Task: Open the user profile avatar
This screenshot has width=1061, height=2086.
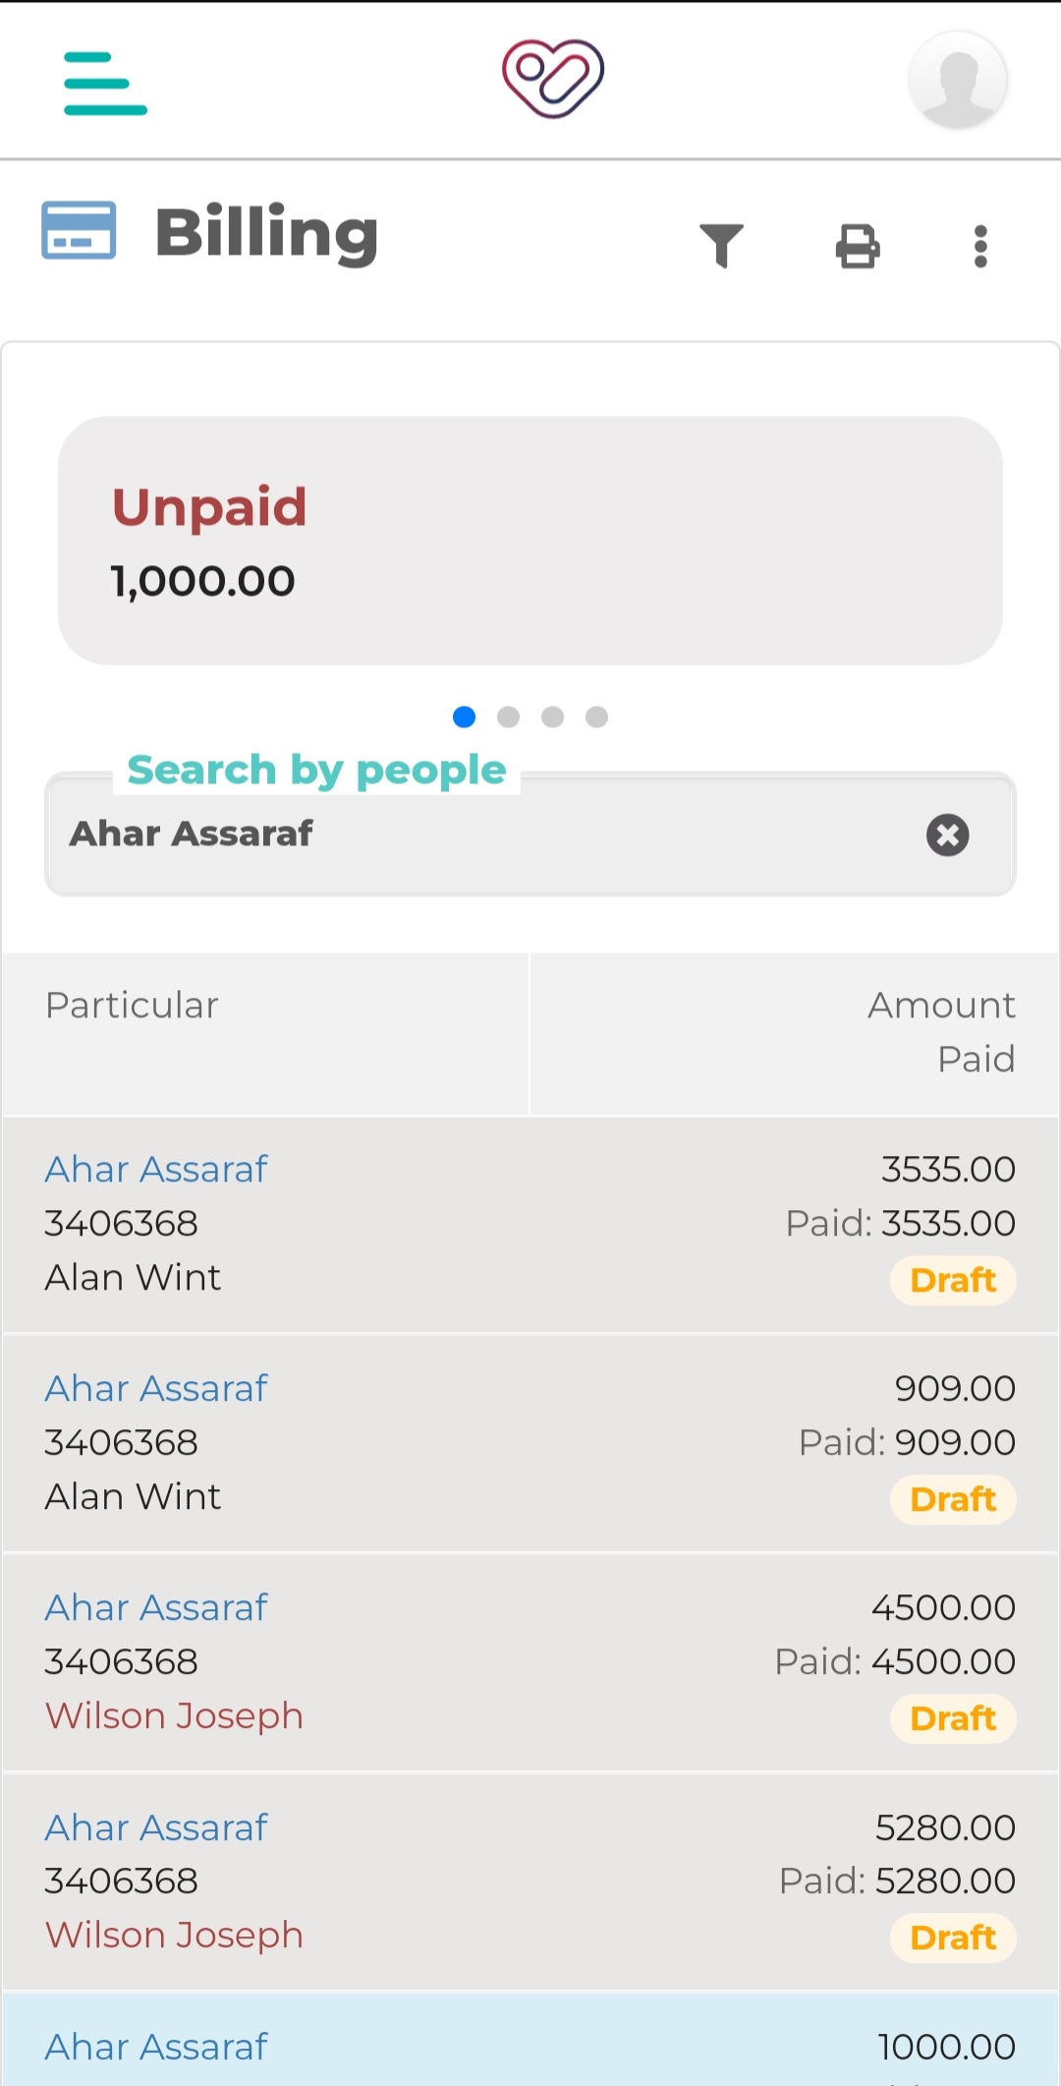Action: pos(957,81)
